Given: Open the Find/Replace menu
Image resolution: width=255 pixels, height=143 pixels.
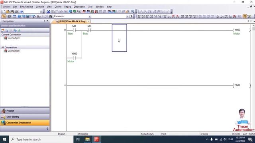Looking at the screenshot, I should pos(26,7).
